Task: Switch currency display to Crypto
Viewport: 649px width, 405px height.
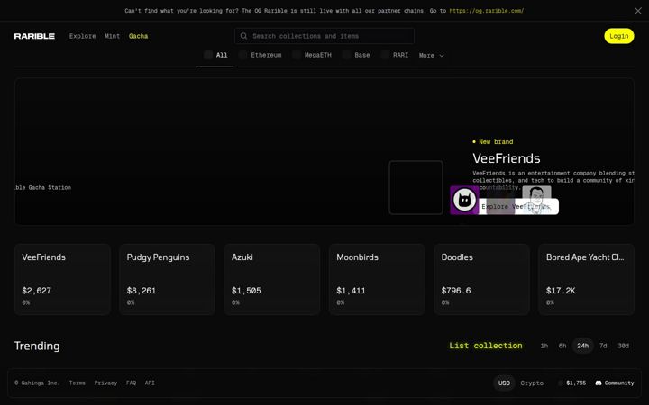Action: point(532,383)
